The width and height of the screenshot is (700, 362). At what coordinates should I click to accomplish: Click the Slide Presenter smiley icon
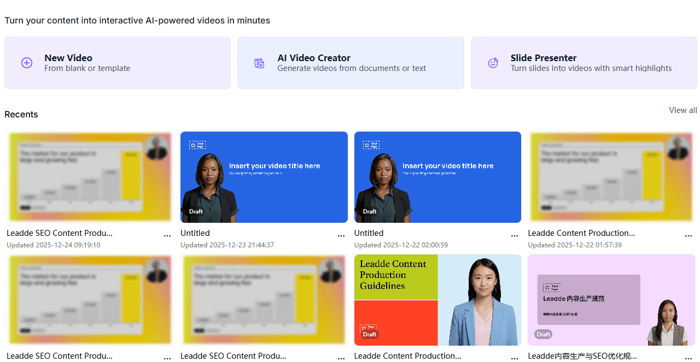click(493, 63)
